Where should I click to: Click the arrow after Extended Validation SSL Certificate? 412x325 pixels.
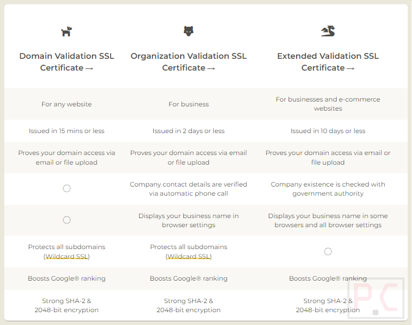[x=350, y=68]
